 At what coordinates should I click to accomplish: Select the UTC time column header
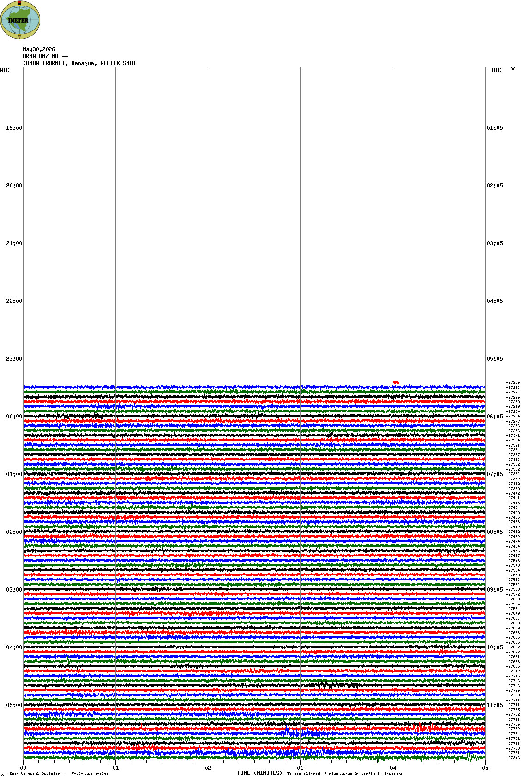tap(496, 70)
